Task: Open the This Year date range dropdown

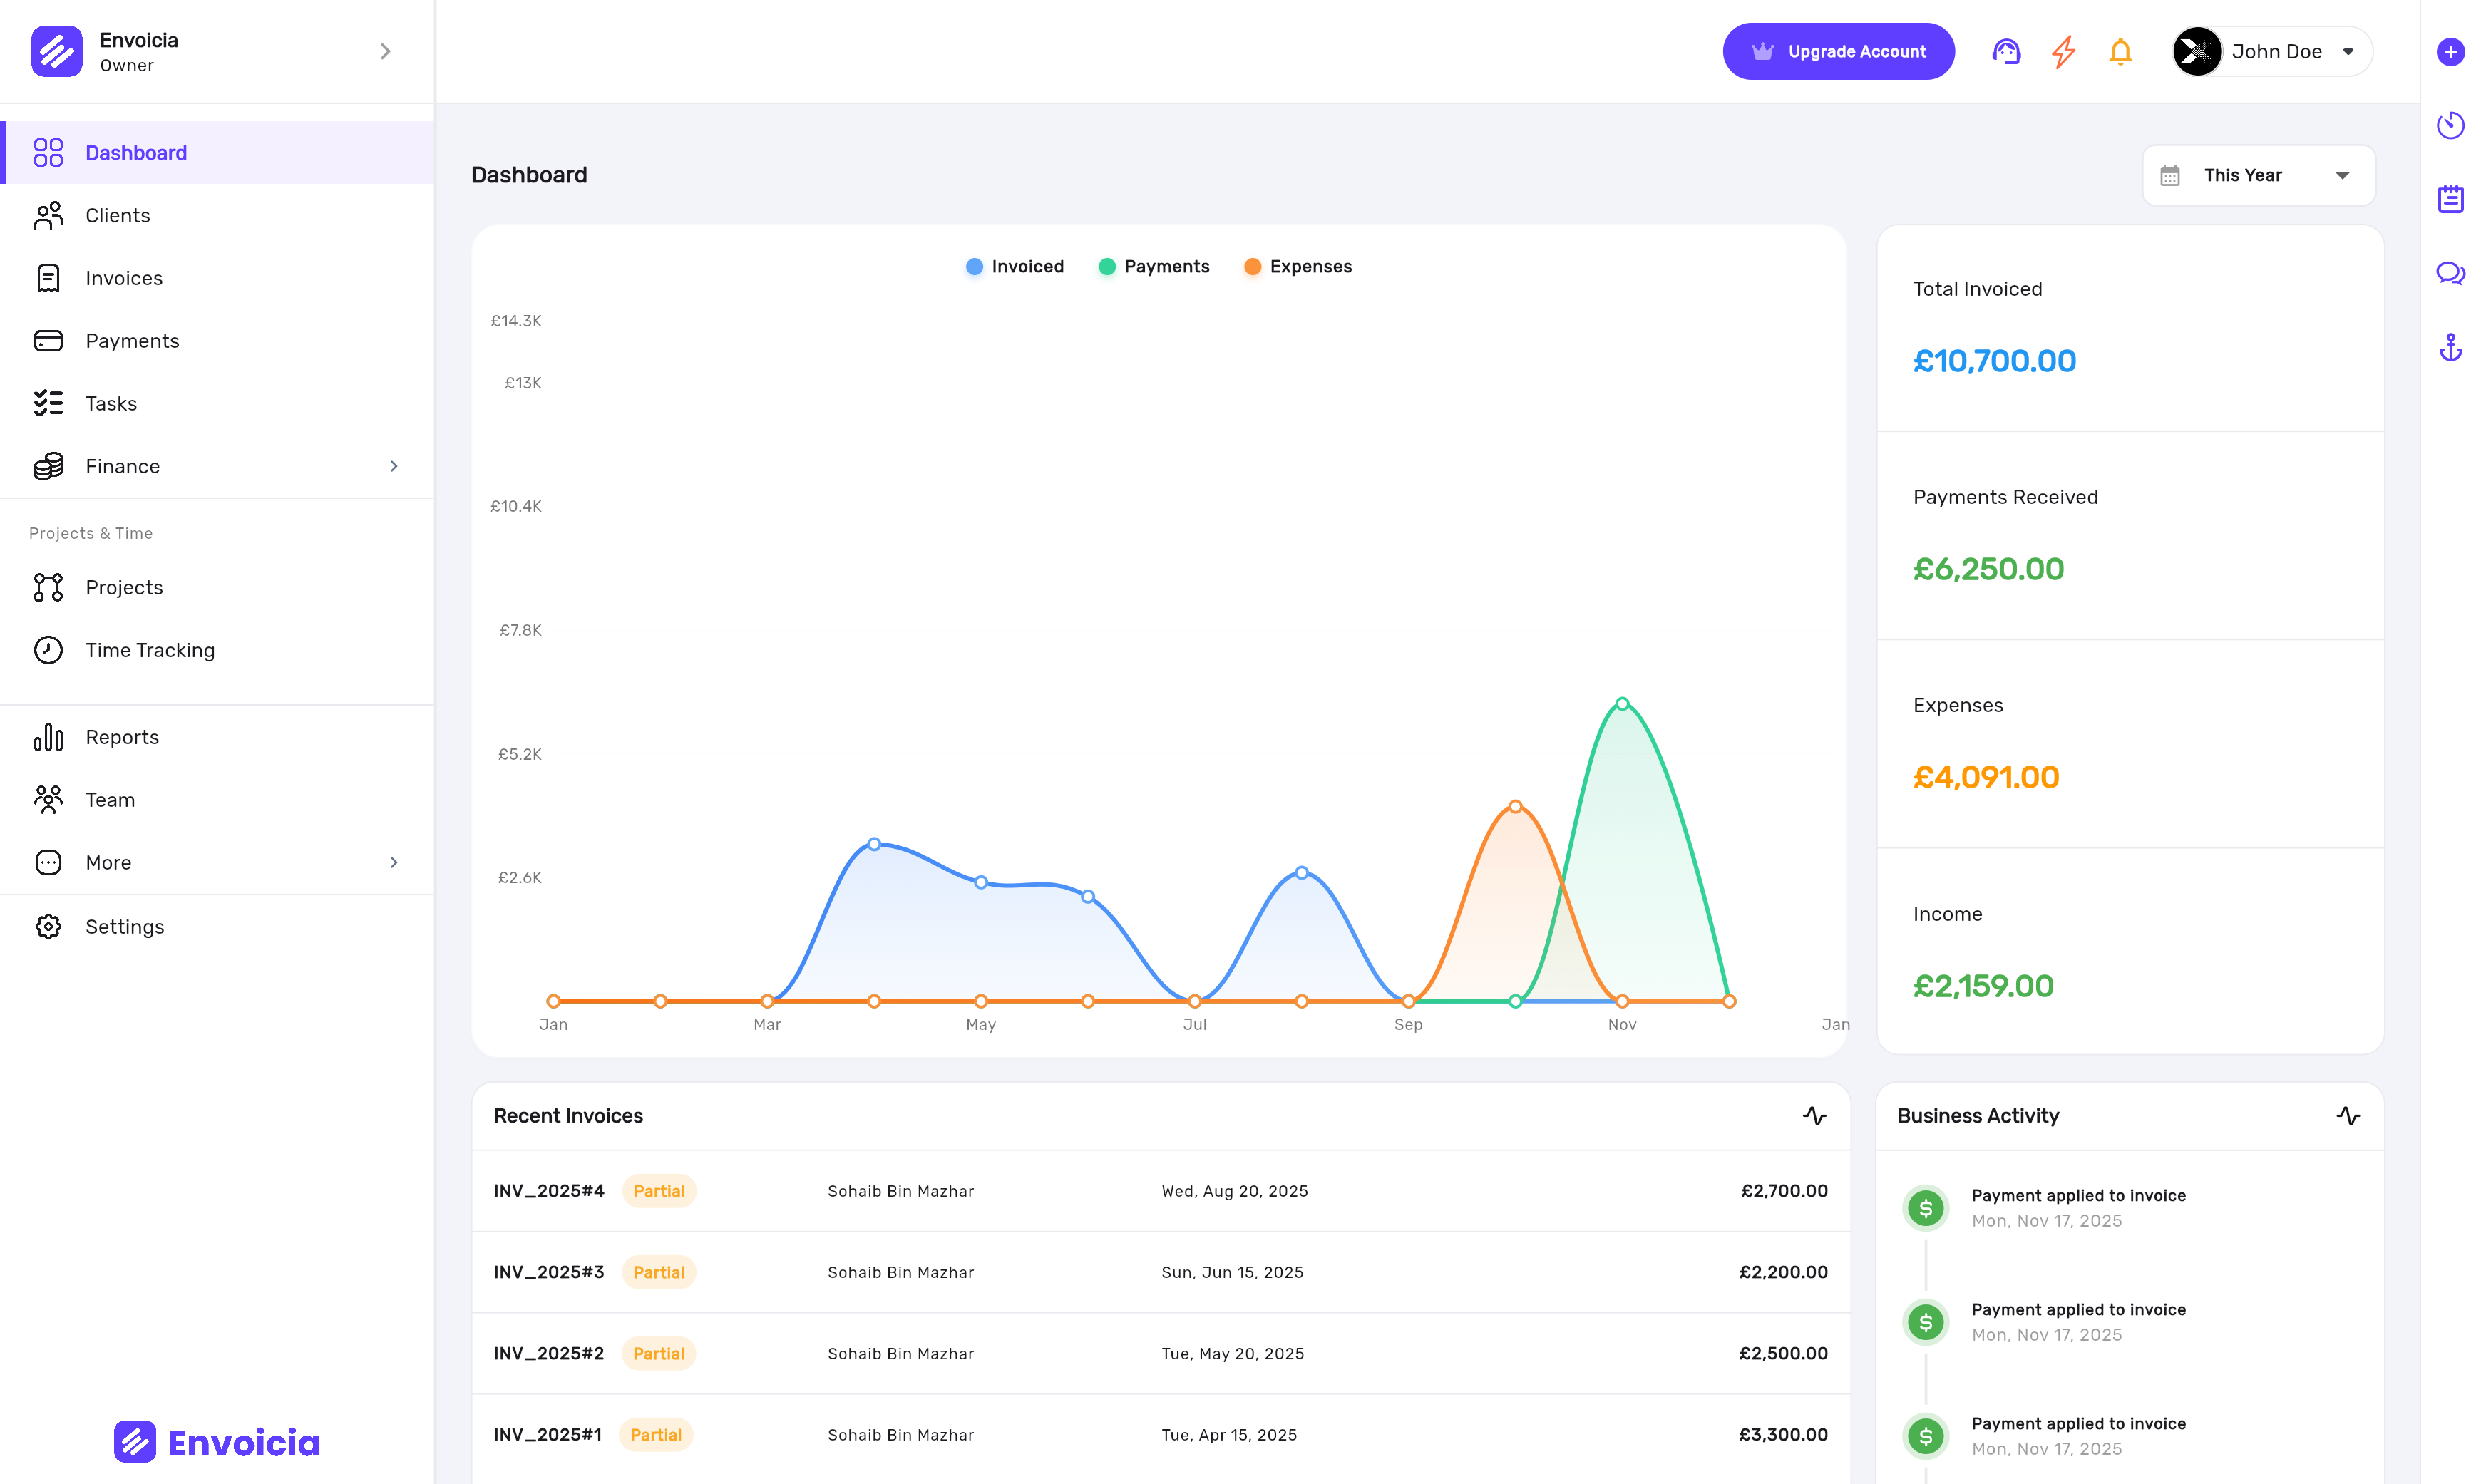Action: coord(2258,175)
